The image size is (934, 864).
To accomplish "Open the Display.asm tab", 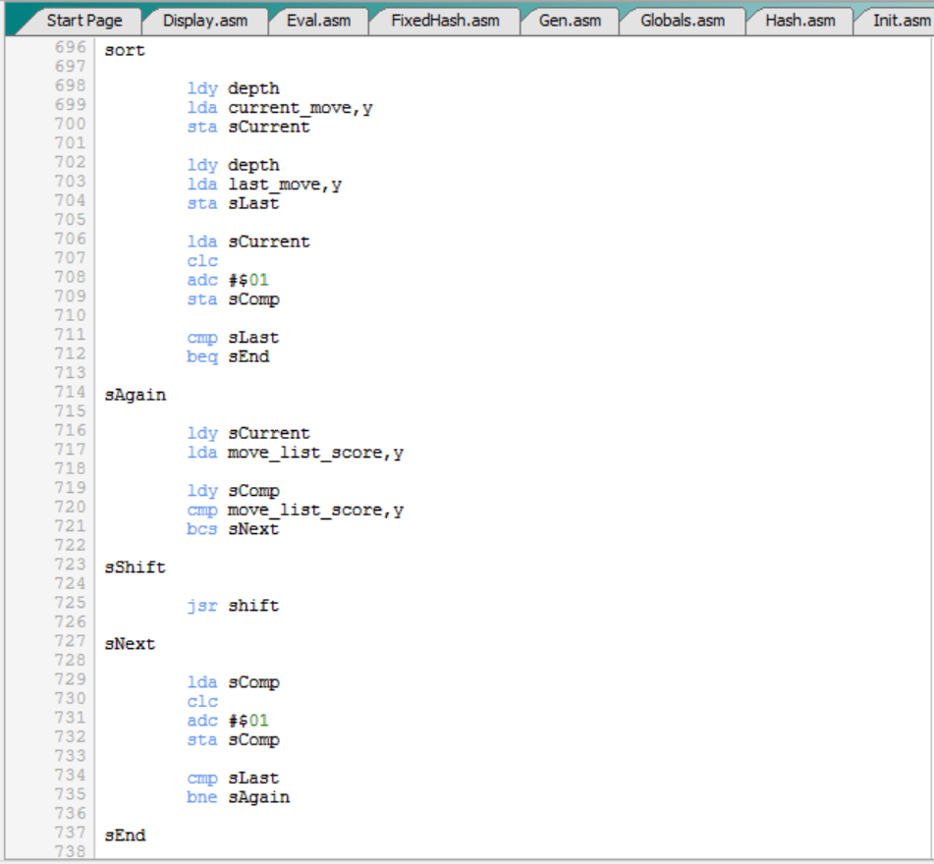I will 204,20.
